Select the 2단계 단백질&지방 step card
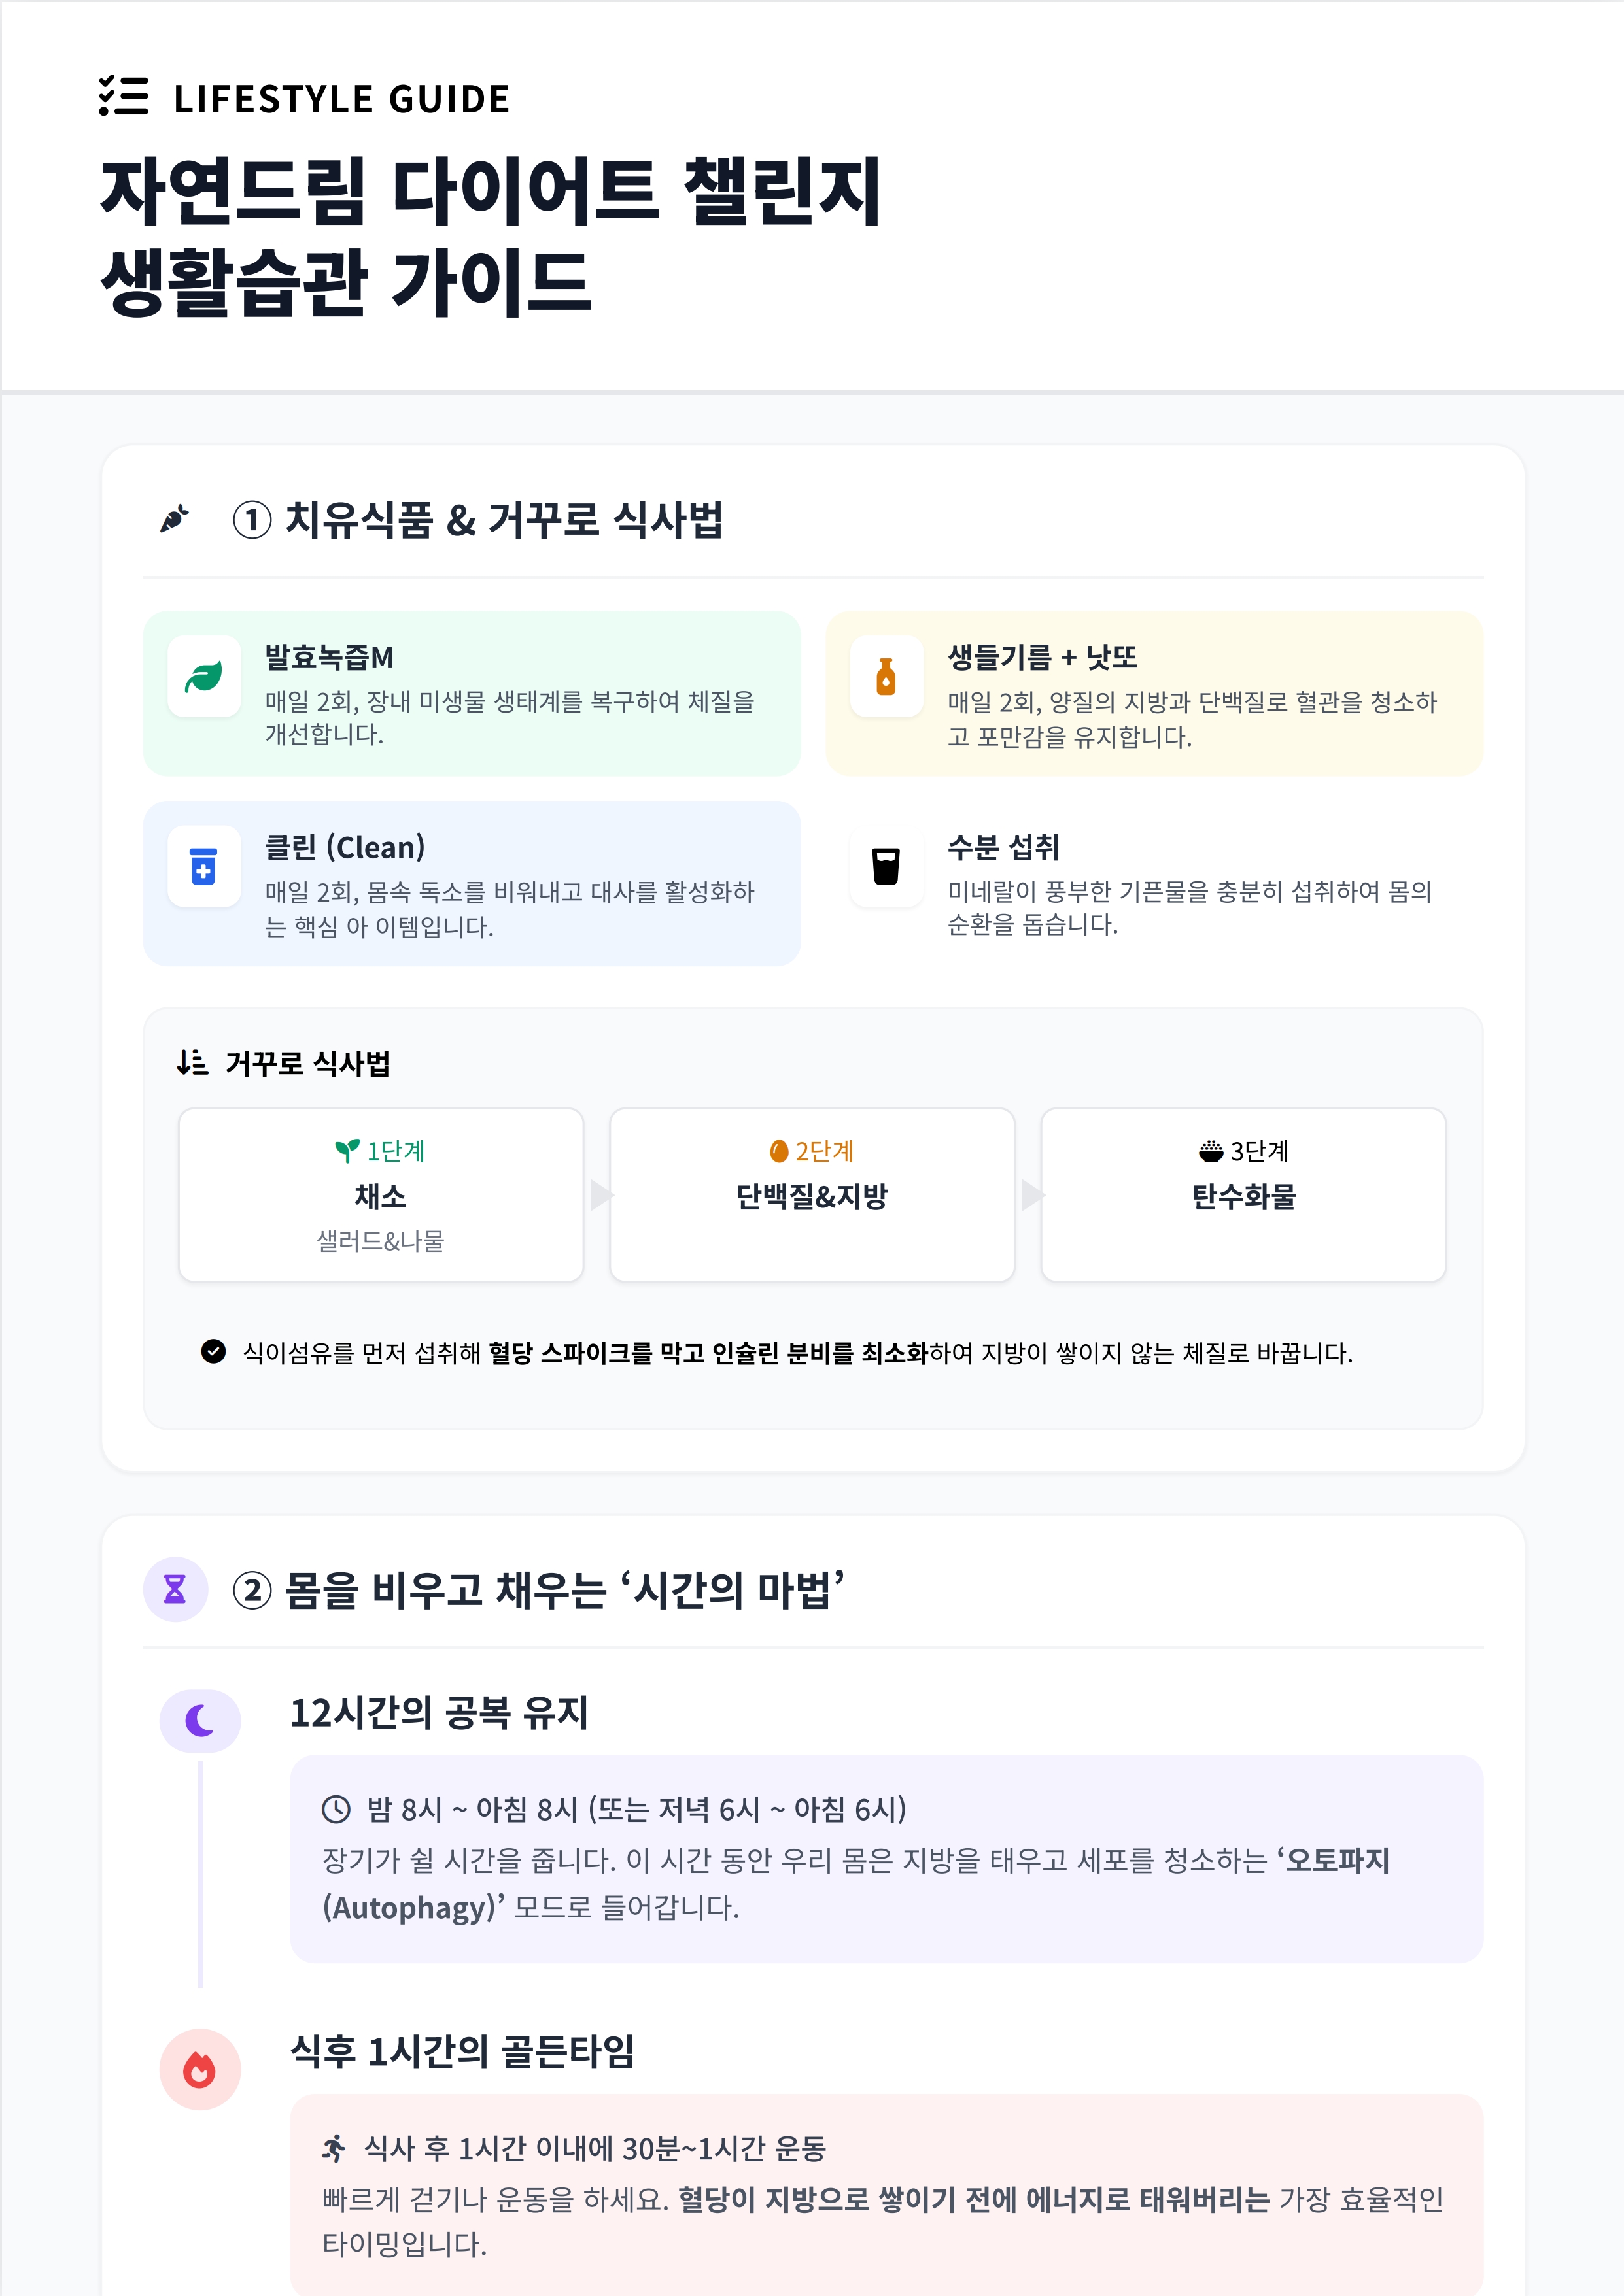The width and height of the screenshot is (1624, 2296). [x=812, y=1195]
